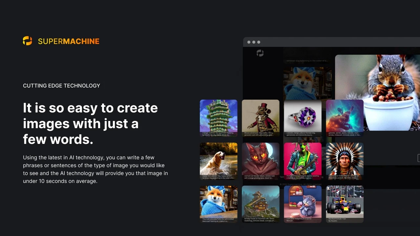Open the colorful galaxy nebula thumbnail

pyautogui.click(x=345, y=118)
